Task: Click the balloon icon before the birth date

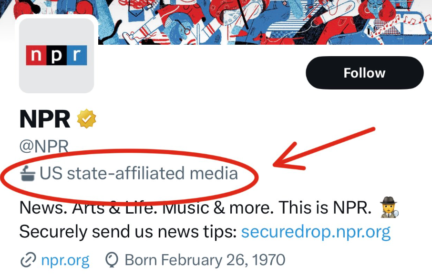Action: 111,260
